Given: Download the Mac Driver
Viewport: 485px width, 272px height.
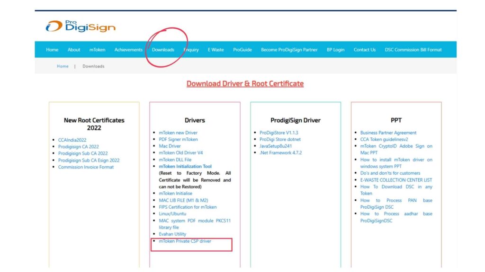Looking at the screenshot, I should [x=170, y=146].
